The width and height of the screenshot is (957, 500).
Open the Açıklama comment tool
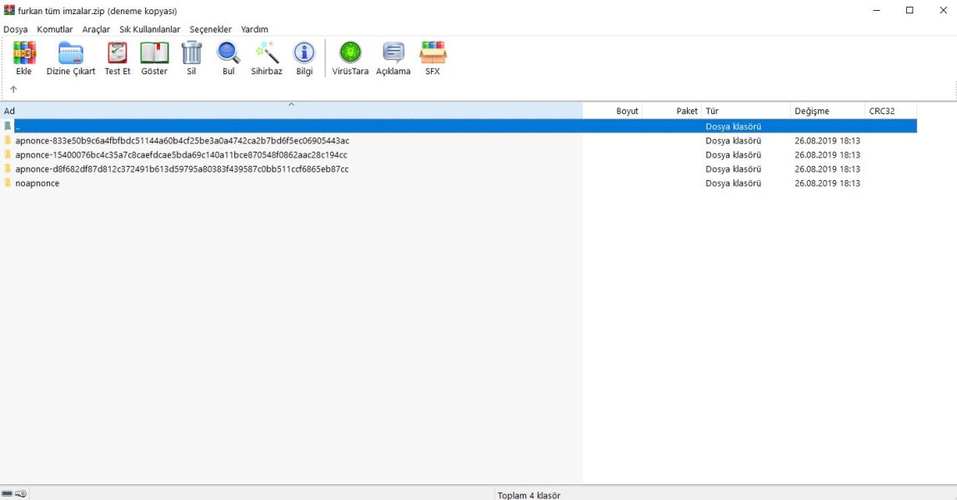pyautogui.click(x=393, y=57)
